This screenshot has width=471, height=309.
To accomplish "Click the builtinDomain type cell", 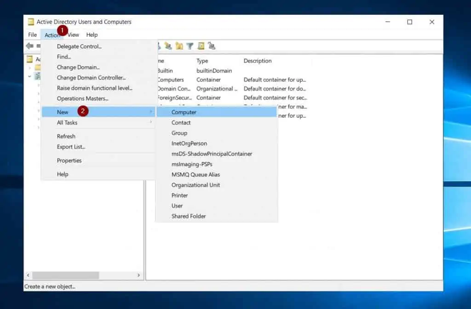I will 214,71.
